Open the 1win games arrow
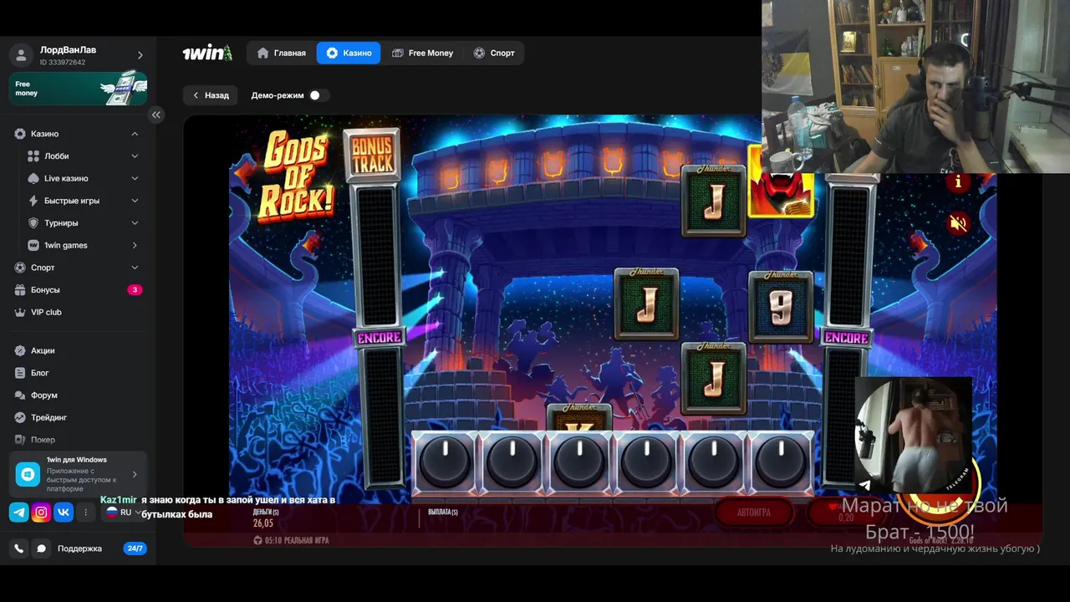The height and width of the screenshot is (602, 1070). tap(135, 246)
